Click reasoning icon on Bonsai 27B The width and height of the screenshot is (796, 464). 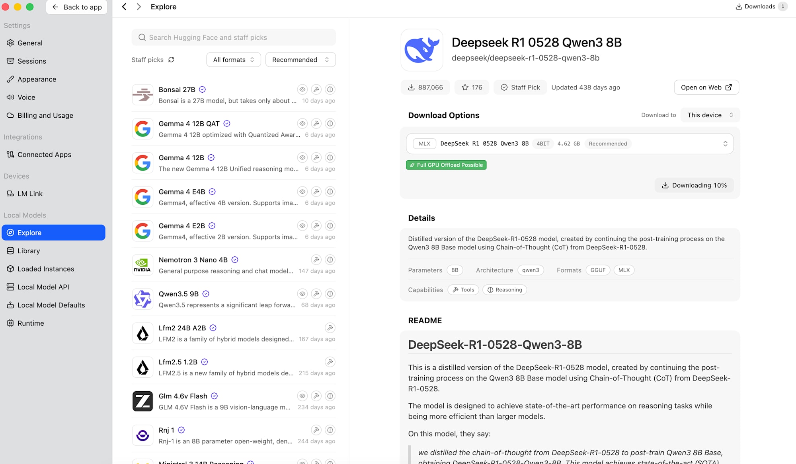tap(330, 89)
